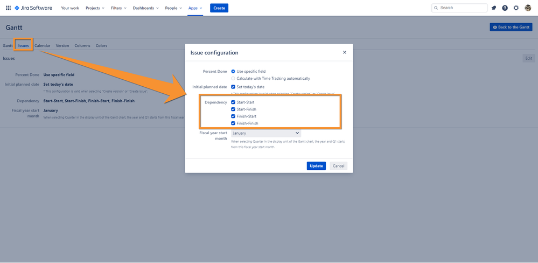Select Calculate with Time Tracking automatically option
Image resolution: width=538 pixels, height=263 pixels.
[x=233, y=78]
